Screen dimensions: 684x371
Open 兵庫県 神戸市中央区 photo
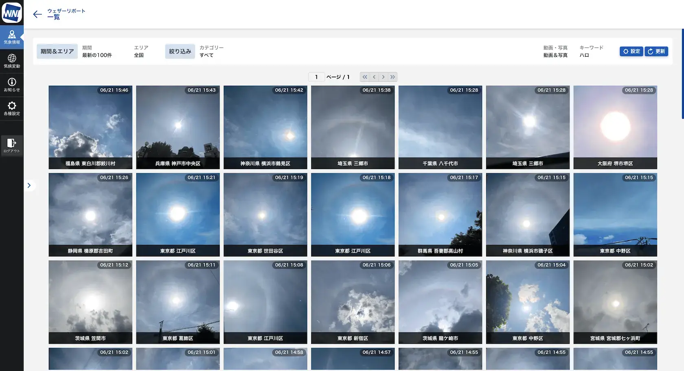pyautogui.click(x=178, y=127)
